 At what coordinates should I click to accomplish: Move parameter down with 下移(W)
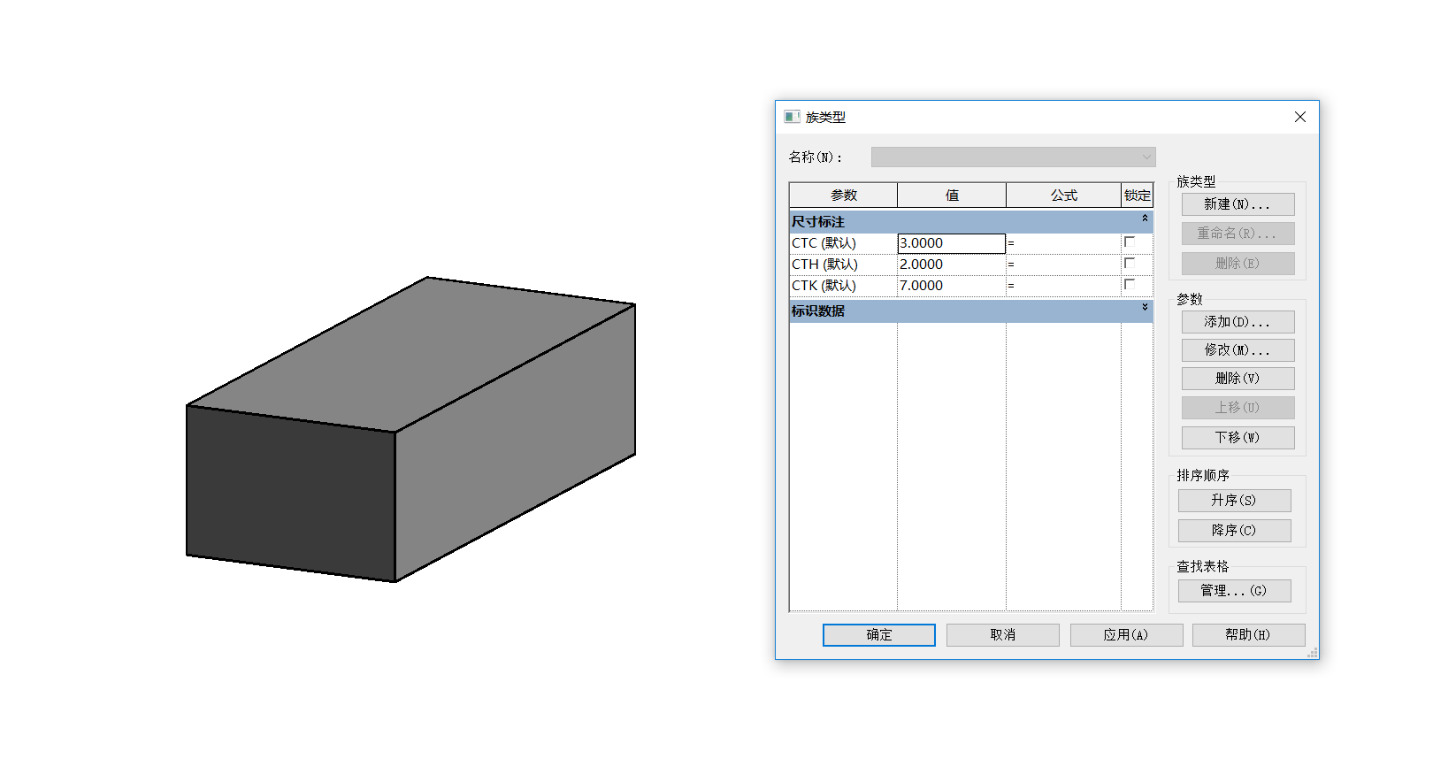point(1238,438)
